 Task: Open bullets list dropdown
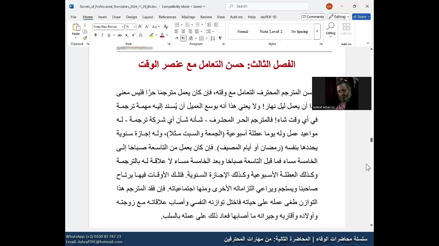(181, 25)
